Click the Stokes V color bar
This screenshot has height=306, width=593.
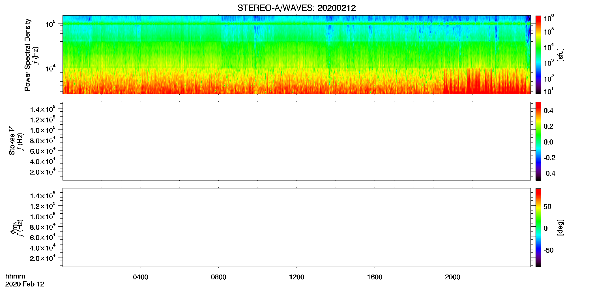[538, 141]
